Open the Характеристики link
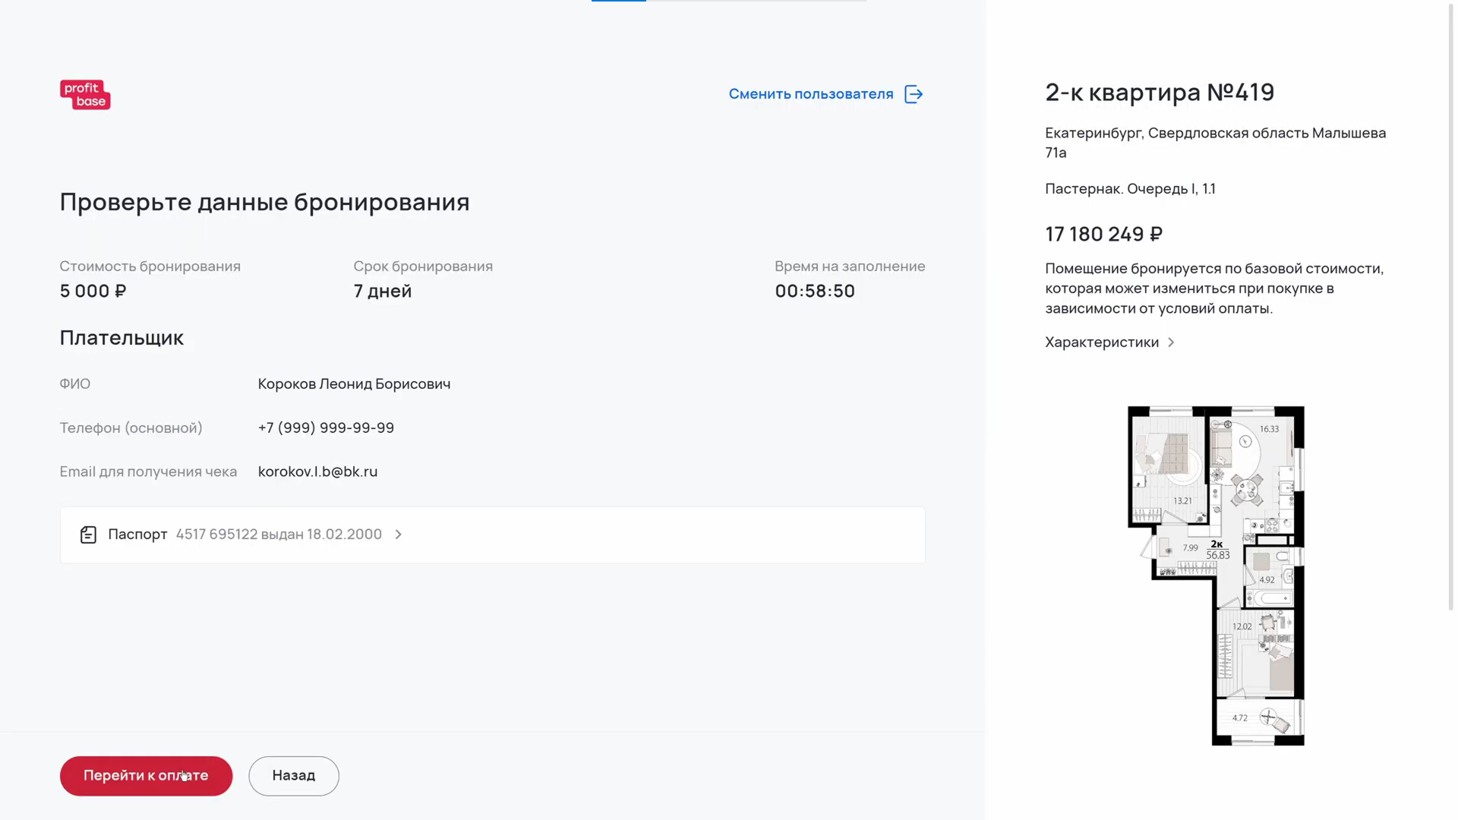 point(1101,342)
